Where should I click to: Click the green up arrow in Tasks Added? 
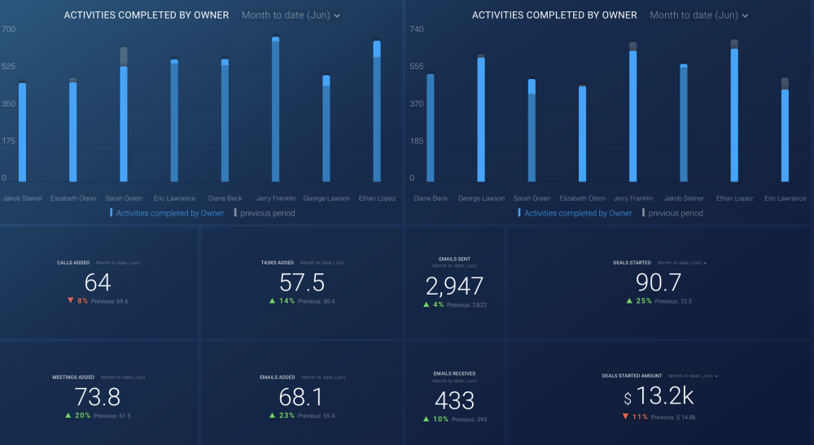click(272, 301)
